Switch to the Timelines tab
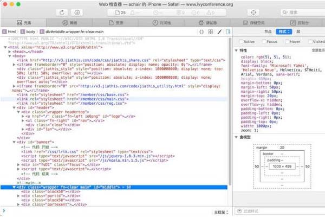 161,23
